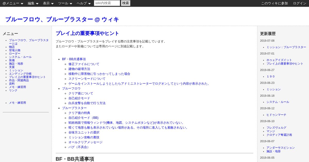This screenshot has width=309, height=162.
Task: Jump to BF・BB共通事項 in contents
Action: (x=74, y=59)
